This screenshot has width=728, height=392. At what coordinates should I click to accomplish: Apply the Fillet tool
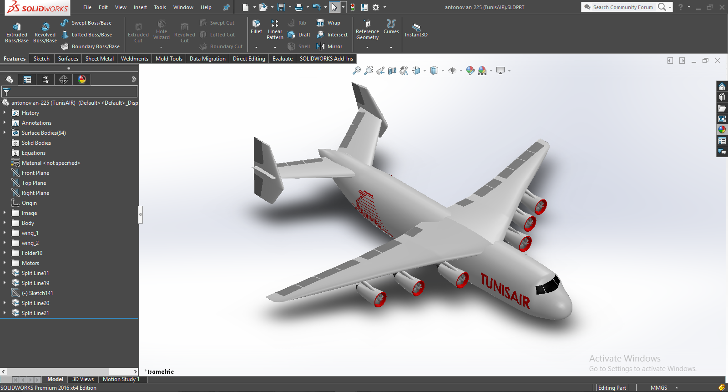click(x=256, y=27)
